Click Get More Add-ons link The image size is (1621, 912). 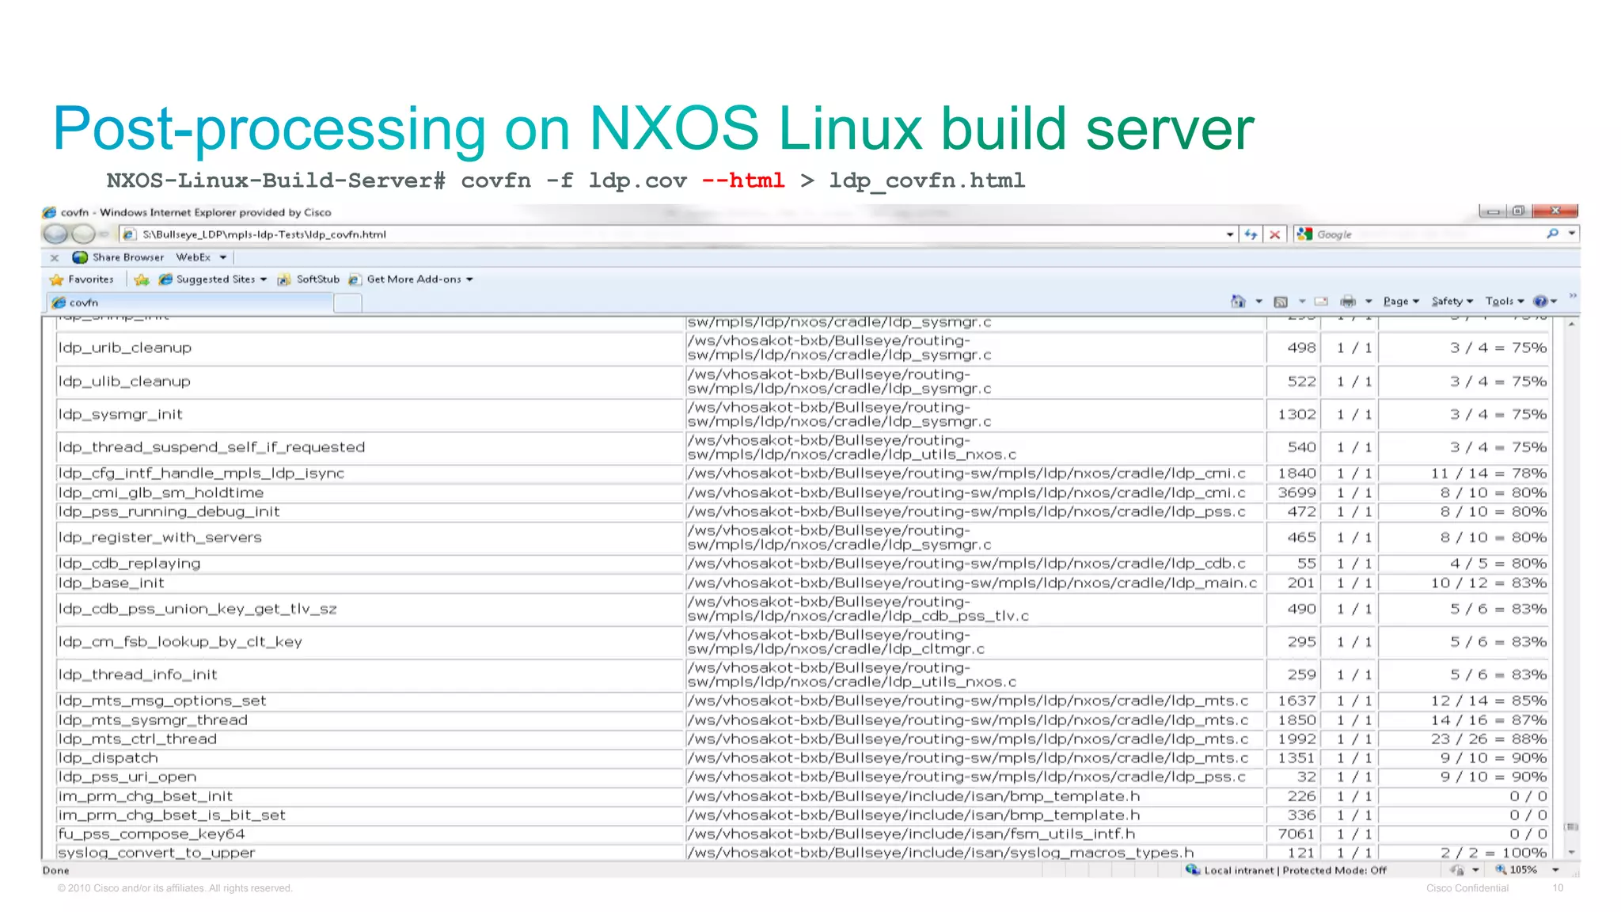[413, 279]
